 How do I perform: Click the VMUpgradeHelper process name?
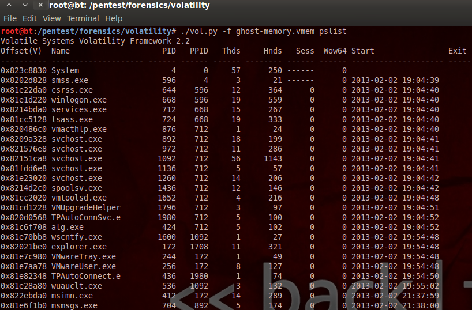pos(86,208)
